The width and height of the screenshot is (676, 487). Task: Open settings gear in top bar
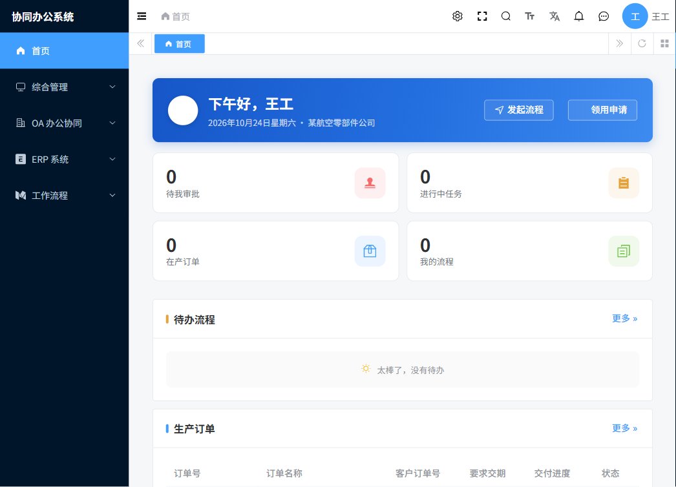click(x=458, y=16)
